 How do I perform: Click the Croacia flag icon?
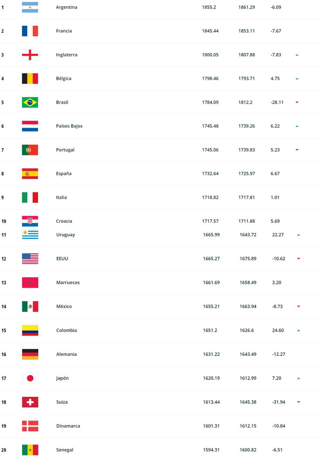pyautogui.click(x=30, y=221)
